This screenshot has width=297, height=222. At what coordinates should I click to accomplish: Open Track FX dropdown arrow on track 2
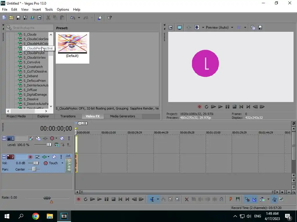coord(48,157)
